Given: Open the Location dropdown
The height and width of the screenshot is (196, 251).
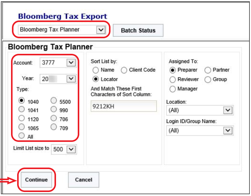Looking at the screenshot, I should (x=200, y=110).
